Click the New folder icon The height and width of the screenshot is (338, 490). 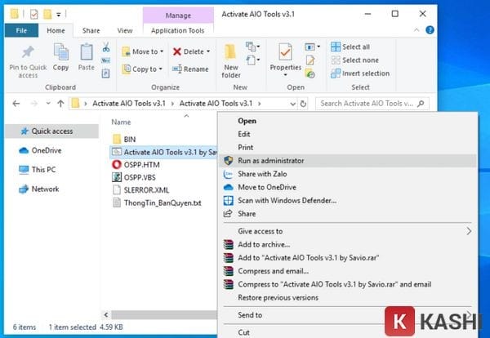[x=230, y=52]
